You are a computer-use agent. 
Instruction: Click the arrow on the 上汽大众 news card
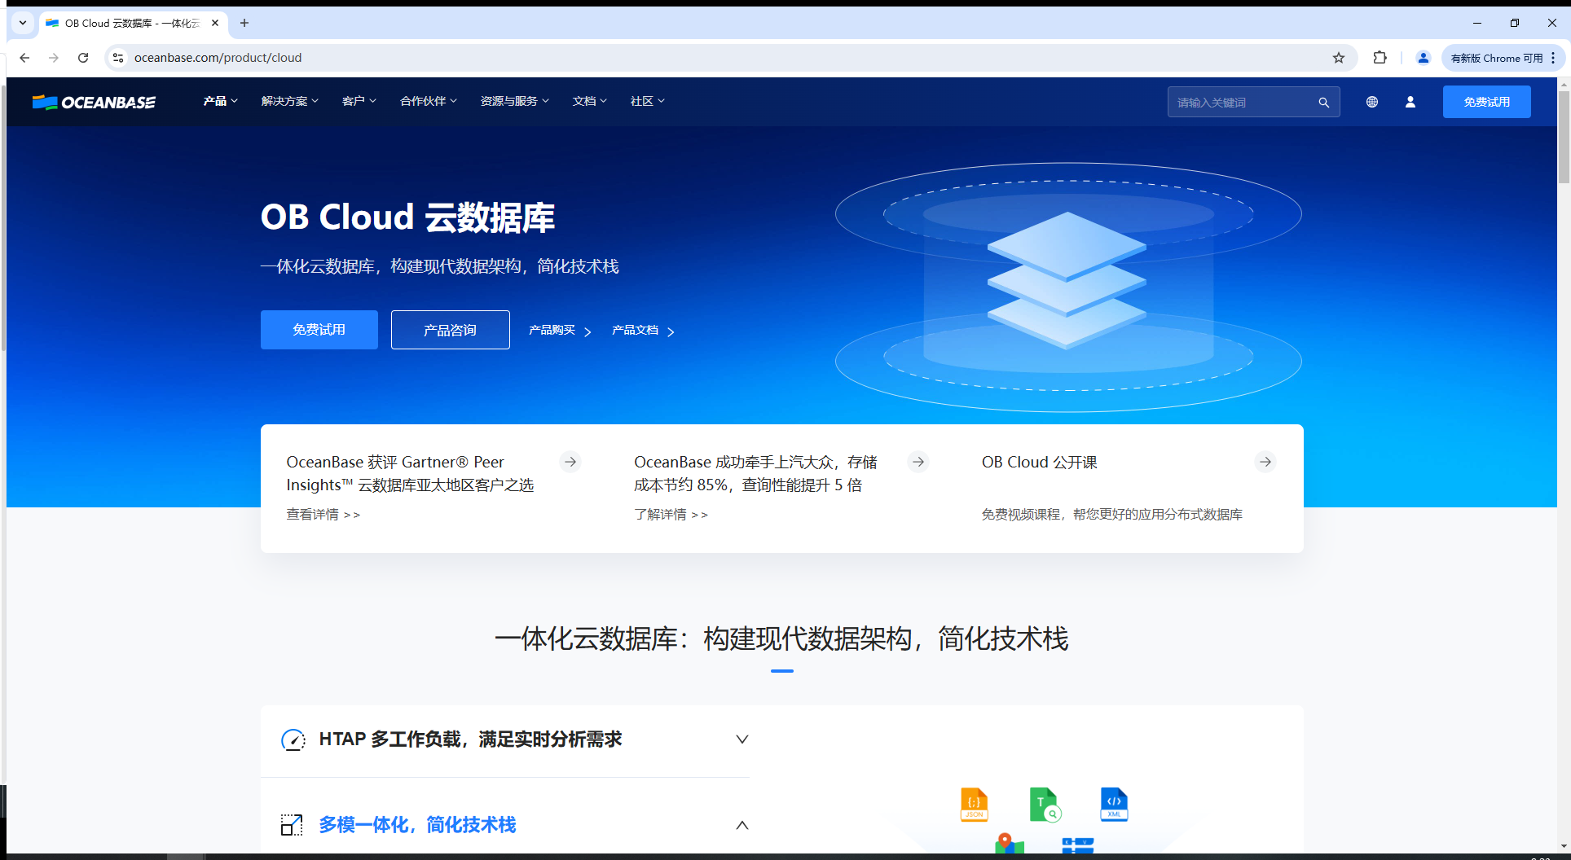click(918, 462)
